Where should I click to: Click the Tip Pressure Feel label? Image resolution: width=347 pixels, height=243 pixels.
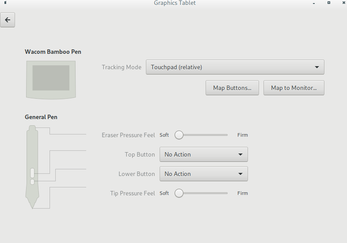133,193
